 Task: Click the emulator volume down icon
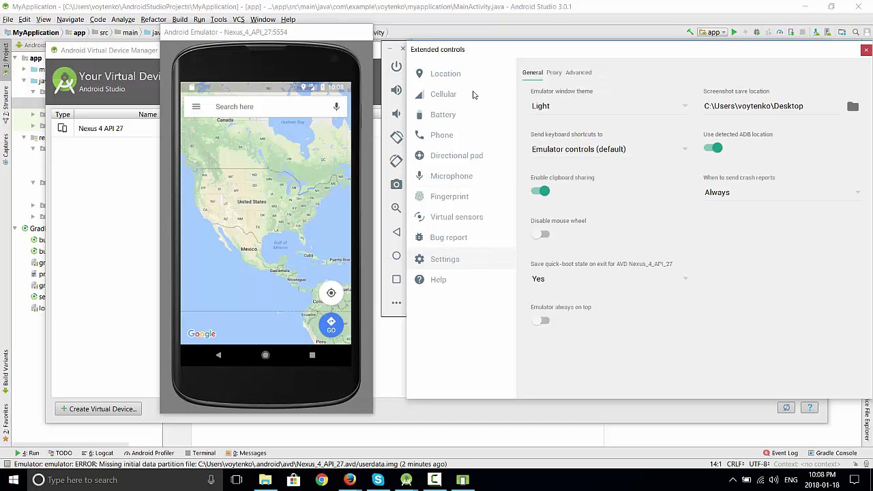click(x=396, y=114)
